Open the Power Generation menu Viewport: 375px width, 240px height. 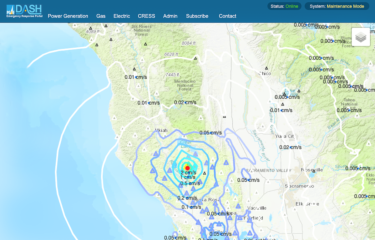tap(68, 16)
